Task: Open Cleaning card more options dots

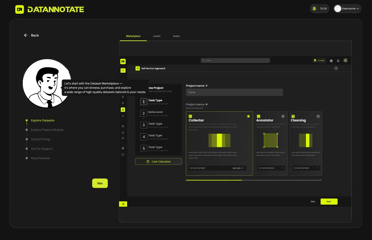Action: coord(317,168)
